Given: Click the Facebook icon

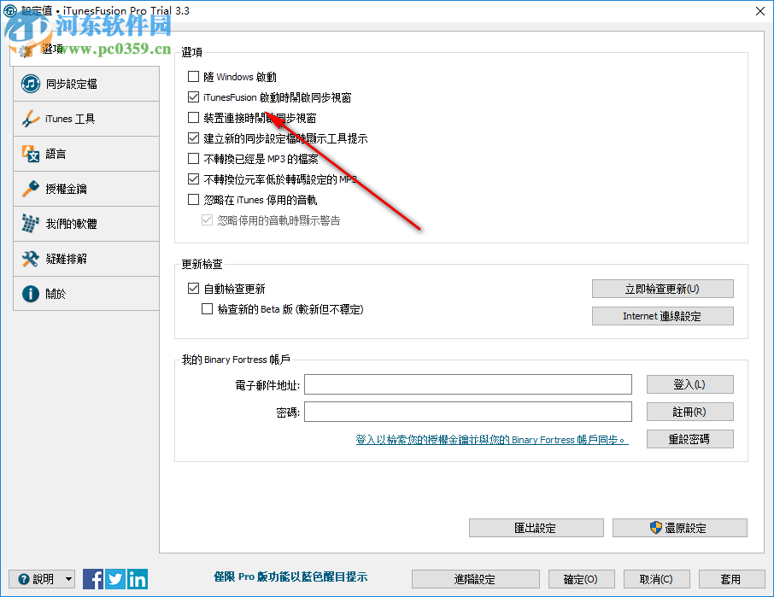Looking at the screenshot, I should point(92,578).
